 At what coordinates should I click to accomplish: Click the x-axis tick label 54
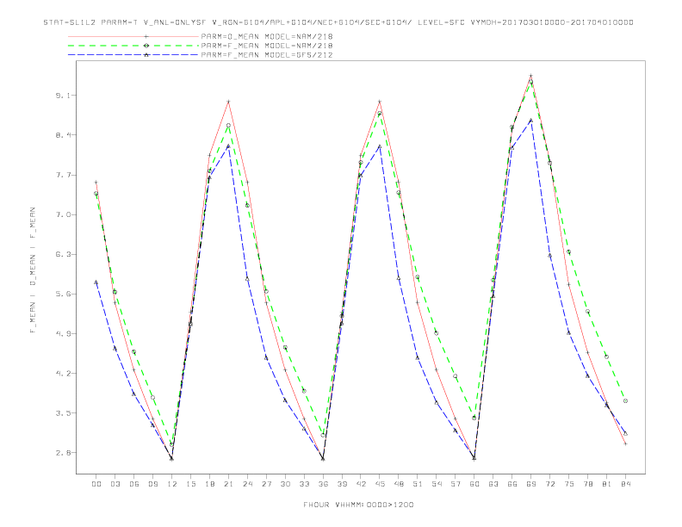[437, 484]
